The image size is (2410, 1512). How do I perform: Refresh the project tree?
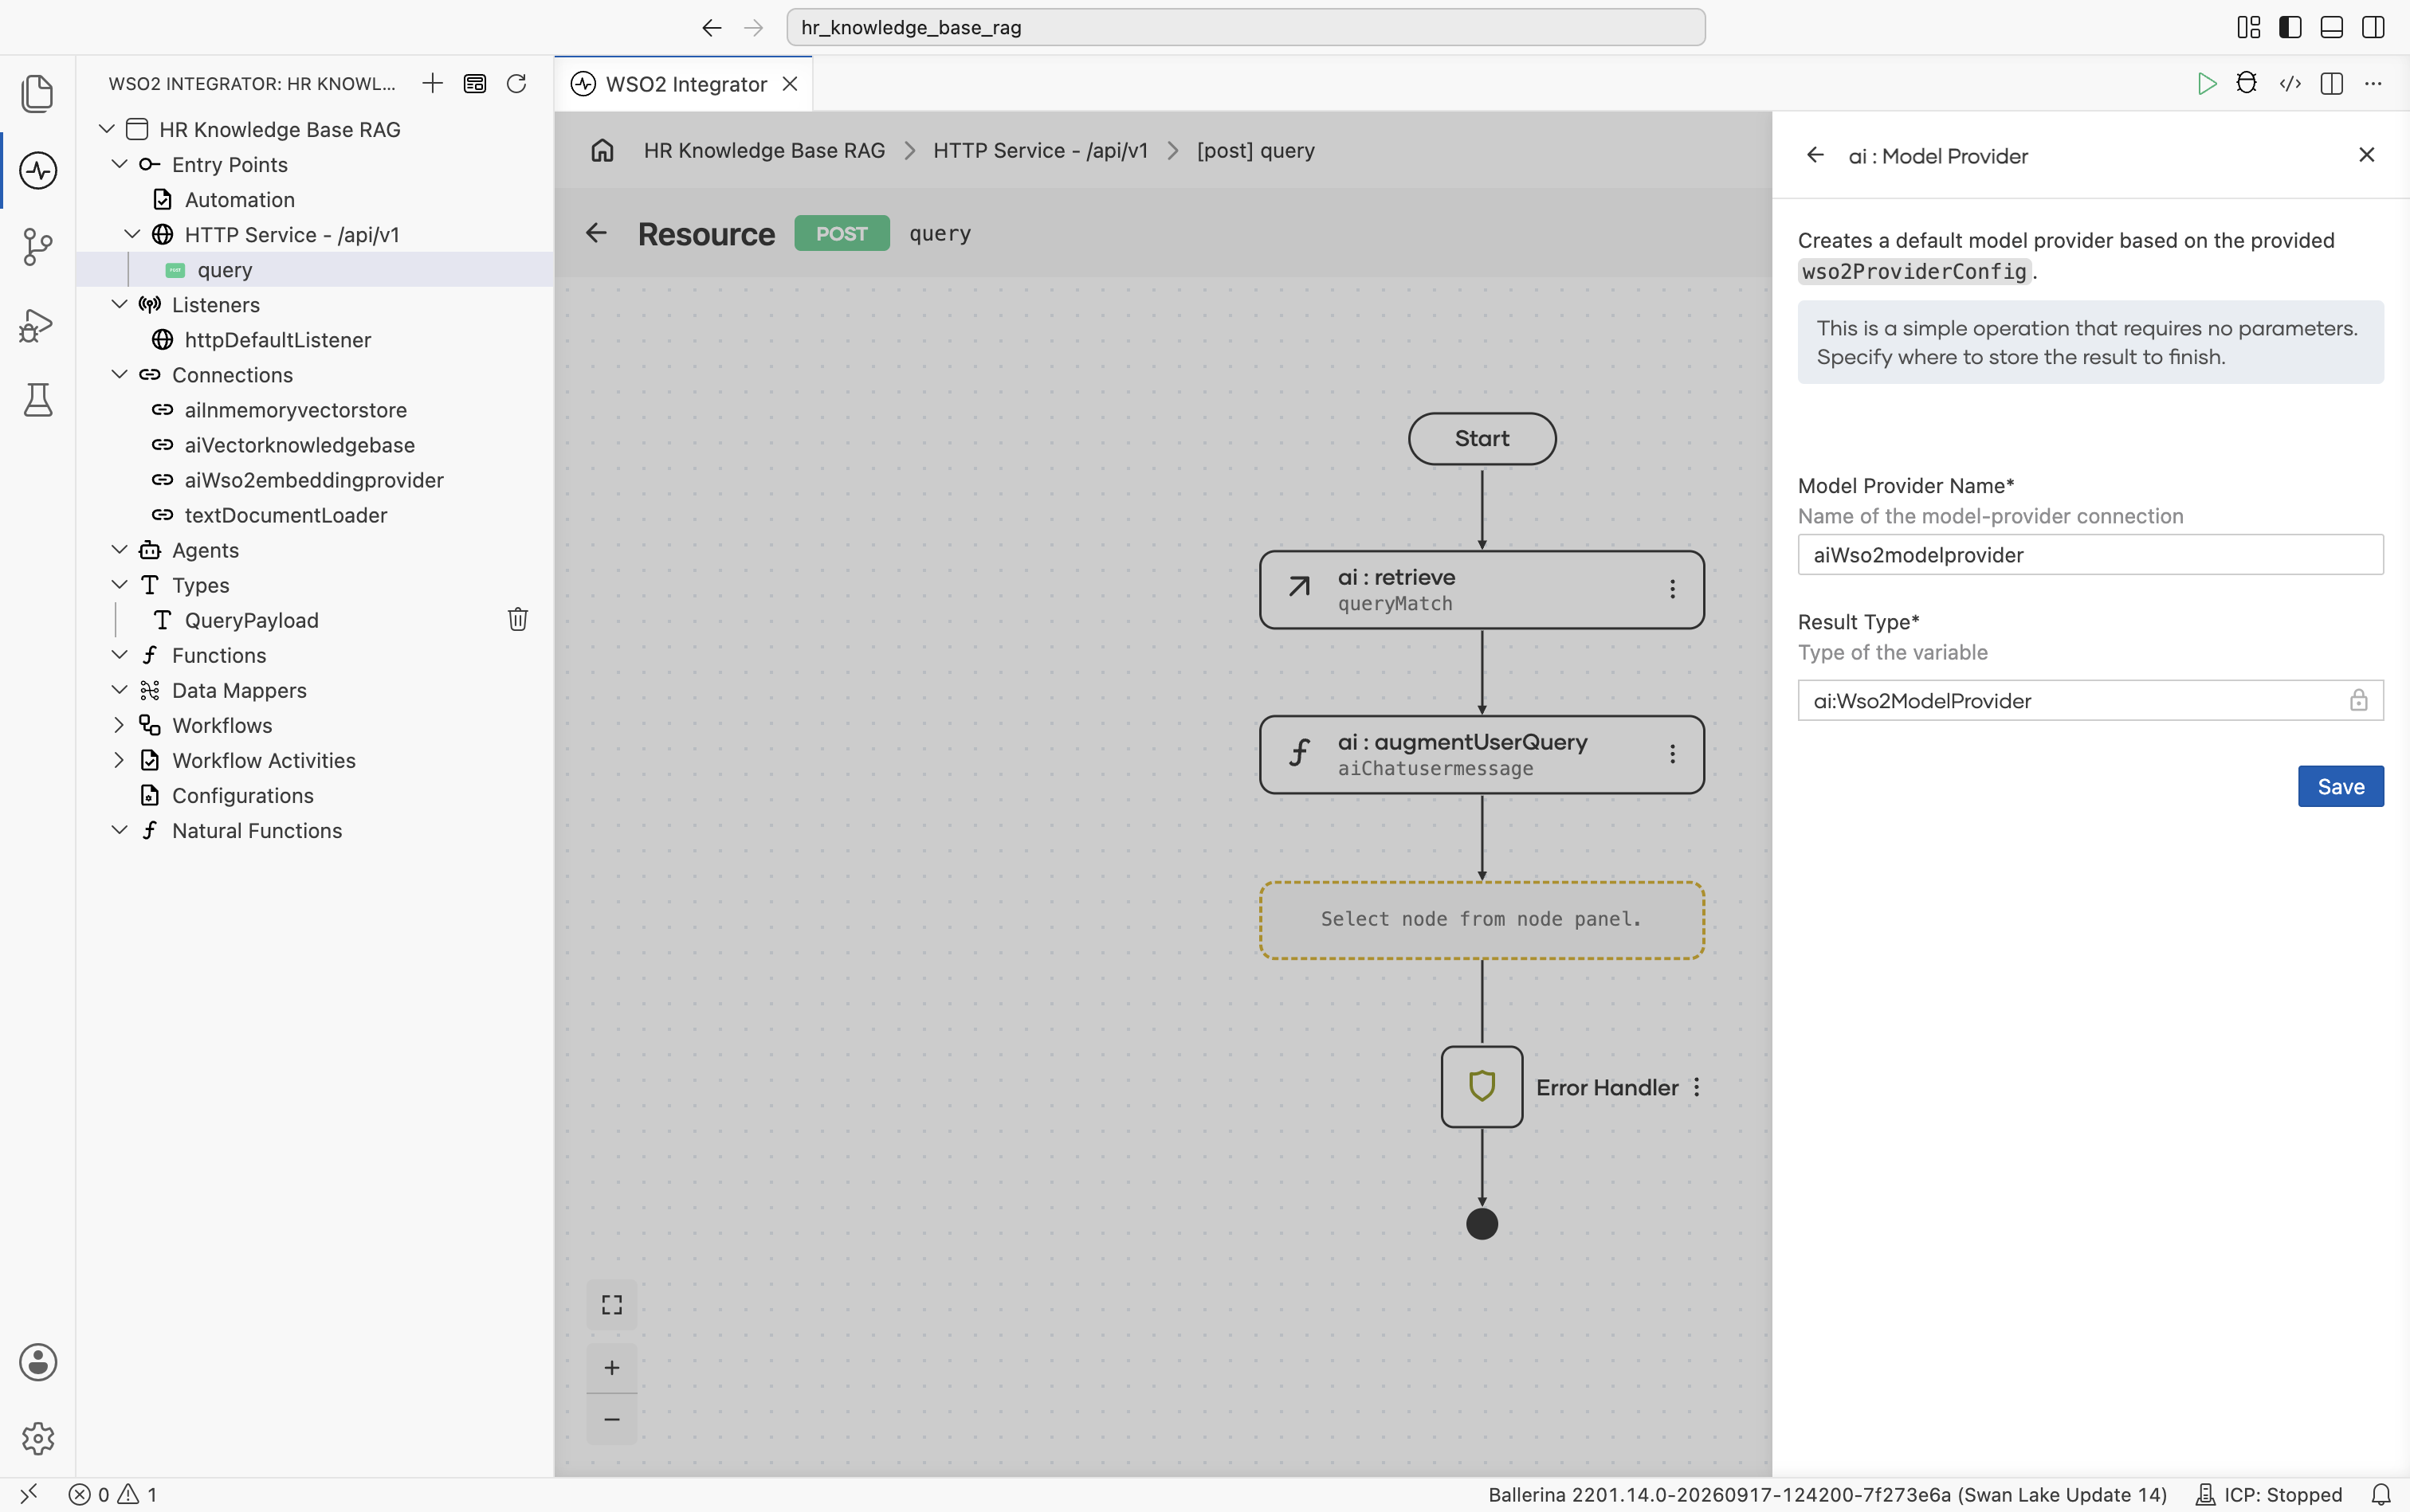516,83
